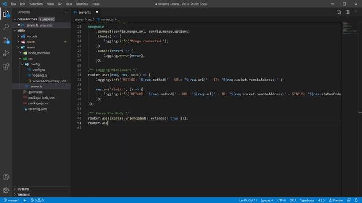362x203 pixels.
Task: Collapse the MERN workspace section
Action: click(15, 30)
